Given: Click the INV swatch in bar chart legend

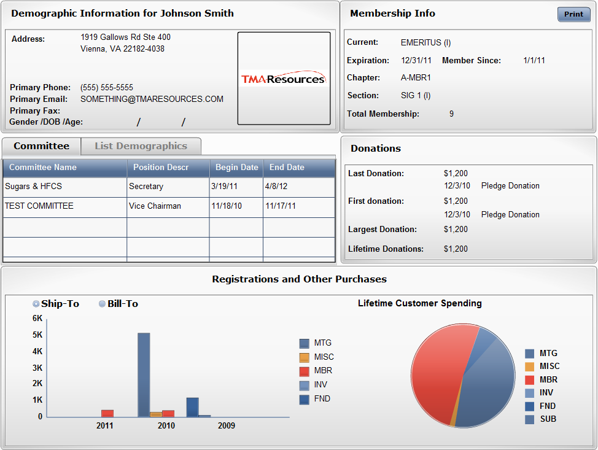Looking at the screenshot, I should tap(305, 385).
